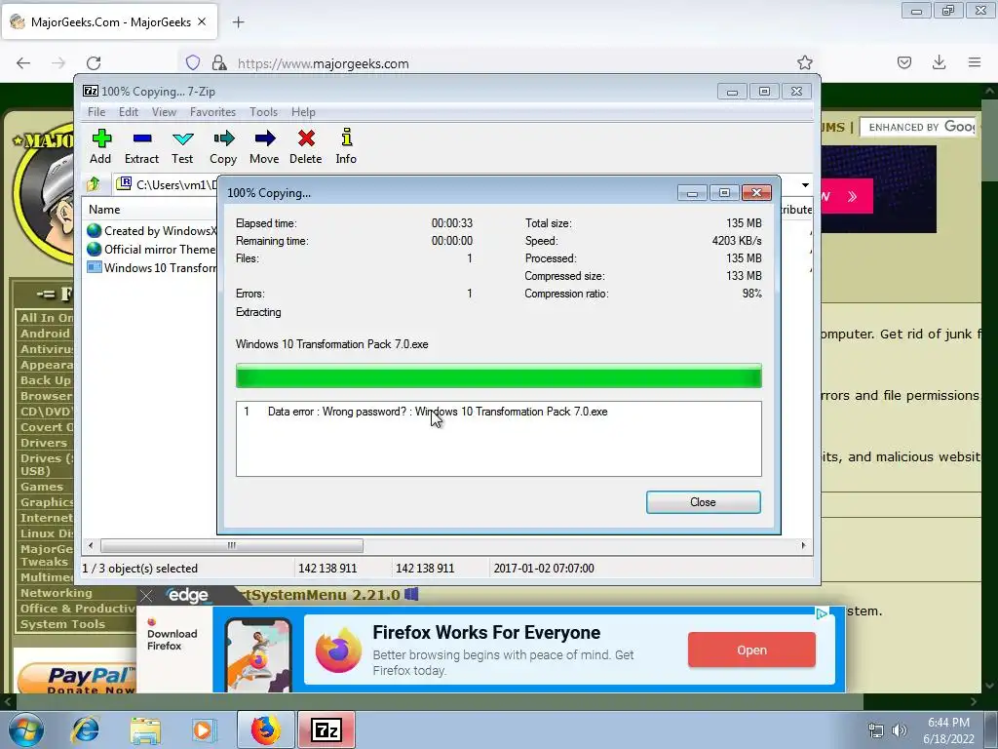The height and width of the screenshot is (749, 998).
Task: Click the Add toolbar icon in 7-Zip
Action: [x=100, y=146]
